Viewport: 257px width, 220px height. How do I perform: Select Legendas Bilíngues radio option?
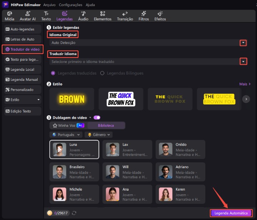pos(102,73)
